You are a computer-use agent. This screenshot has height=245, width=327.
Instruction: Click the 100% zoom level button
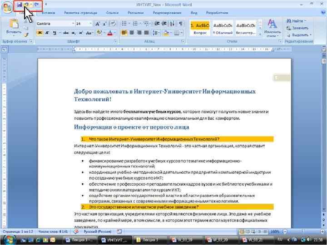point(275,231)
